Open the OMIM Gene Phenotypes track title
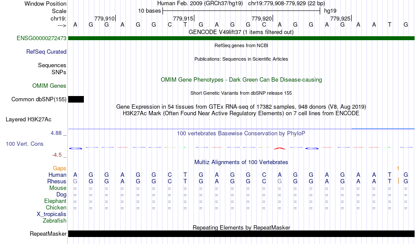Image resolution: width=415 pixels, height=244 pixels. click(241, 79)
